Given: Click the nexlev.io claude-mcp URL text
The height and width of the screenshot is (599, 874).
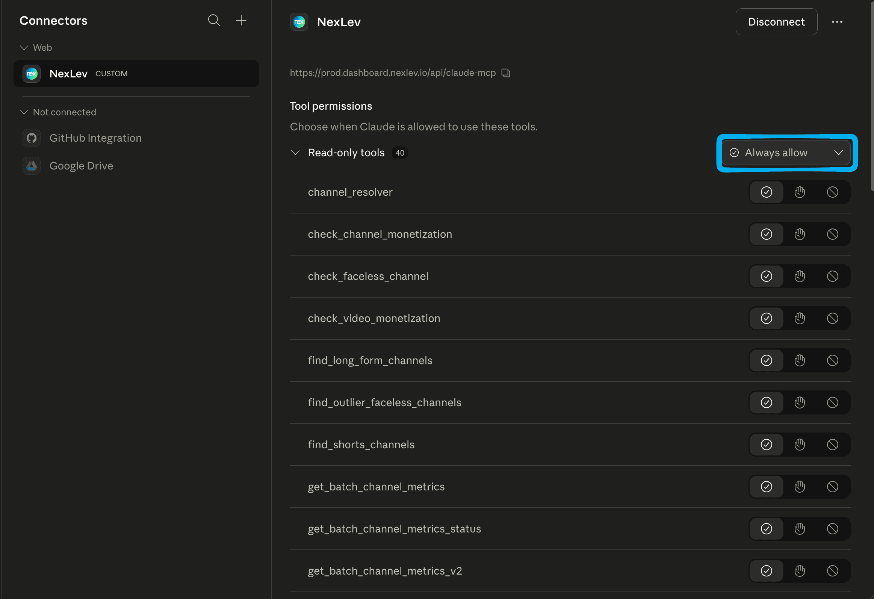Looking at the screenshot, I should pyautogui.click(x=393, y=73).
